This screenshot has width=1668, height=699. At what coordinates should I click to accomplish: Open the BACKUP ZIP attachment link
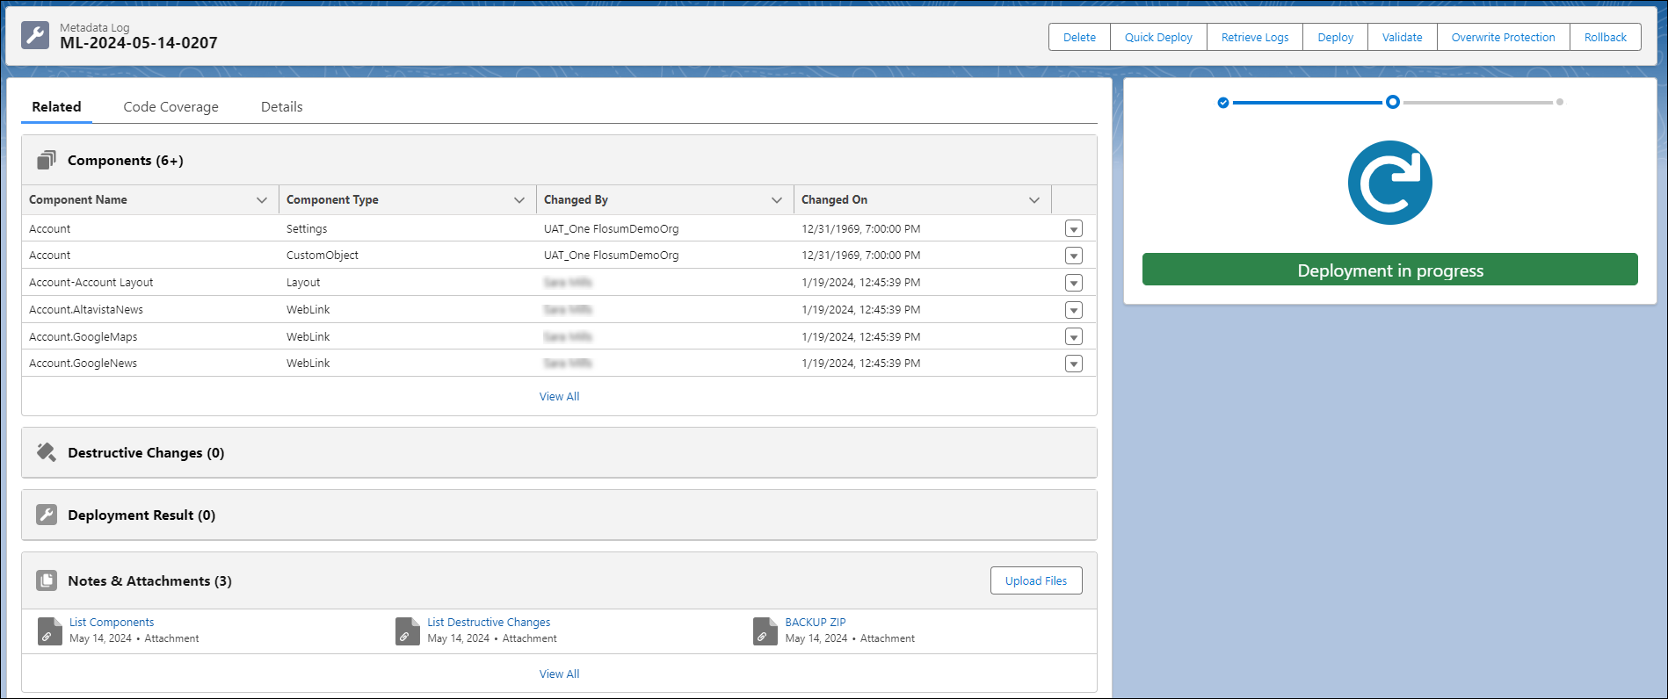pos(816,623)
